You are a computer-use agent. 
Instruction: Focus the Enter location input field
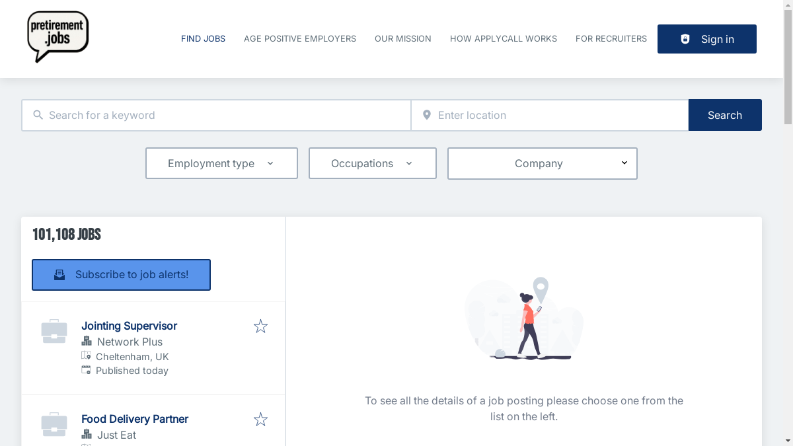tap(558, 115)
